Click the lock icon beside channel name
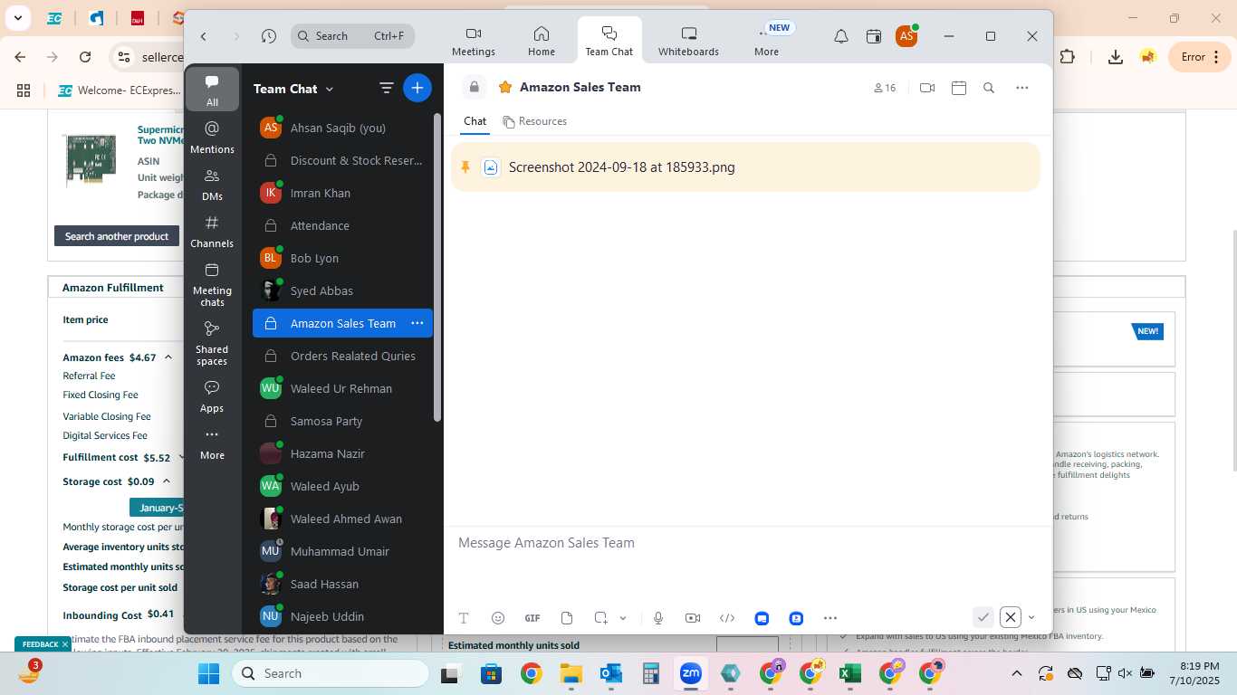 pos(474,87)
